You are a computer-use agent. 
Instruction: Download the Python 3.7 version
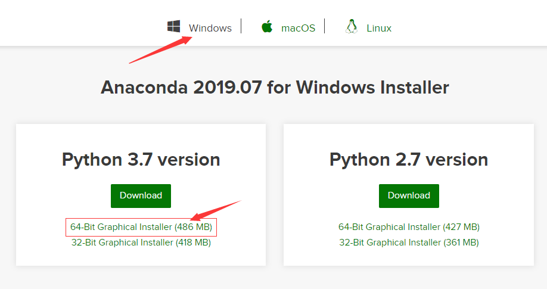(x=141, y=196)
